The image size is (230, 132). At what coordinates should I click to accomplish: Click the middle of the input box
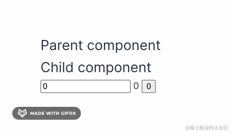(86, 86)
